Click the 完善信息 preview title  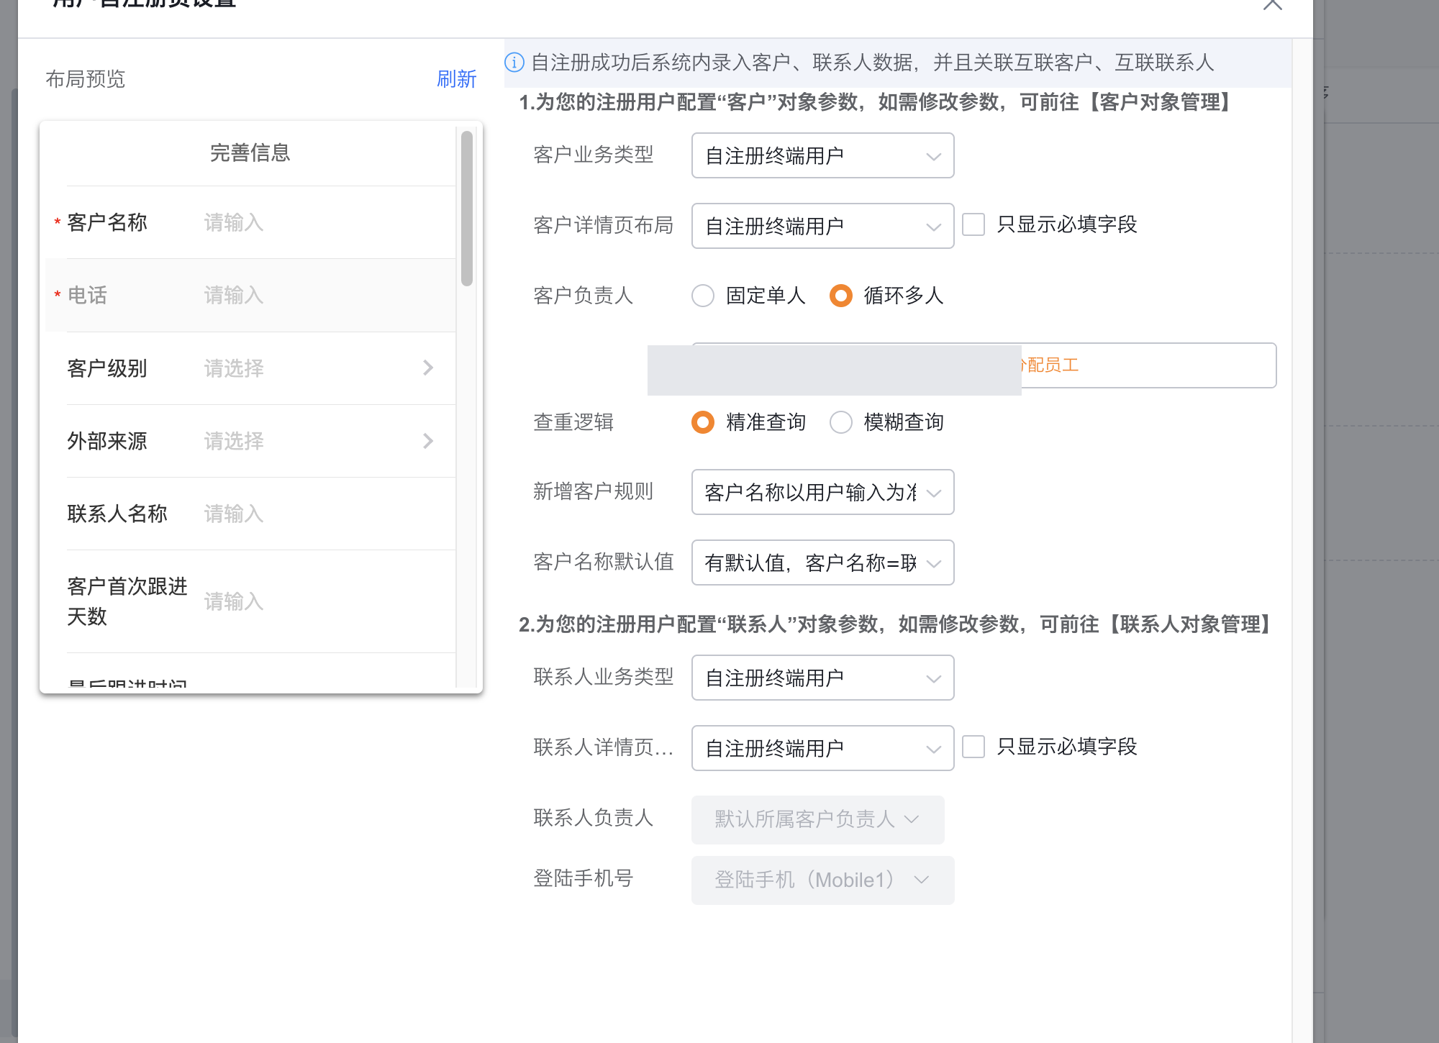click(250, 152)
